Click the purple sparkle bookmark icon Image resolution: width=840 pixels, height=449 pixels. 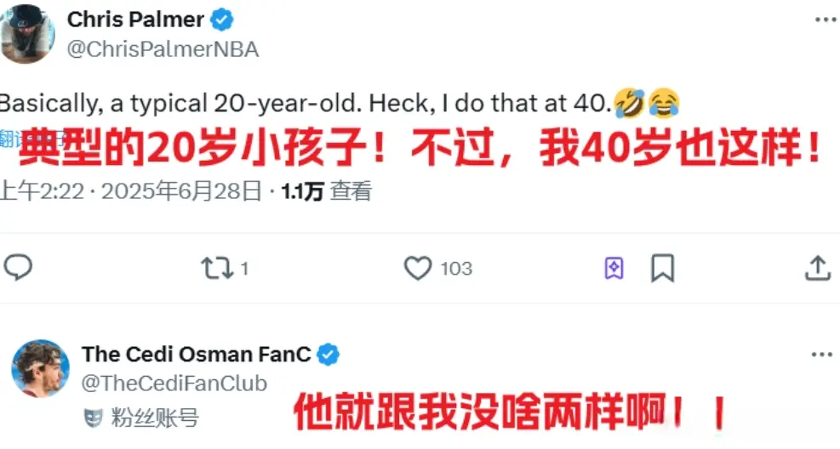coord(614,269)
